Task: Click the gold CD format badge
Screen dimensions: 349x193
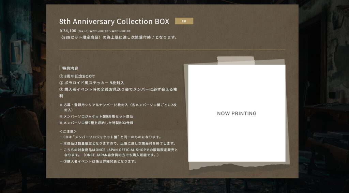Action: pyautogui.click(x=184, y=21)
